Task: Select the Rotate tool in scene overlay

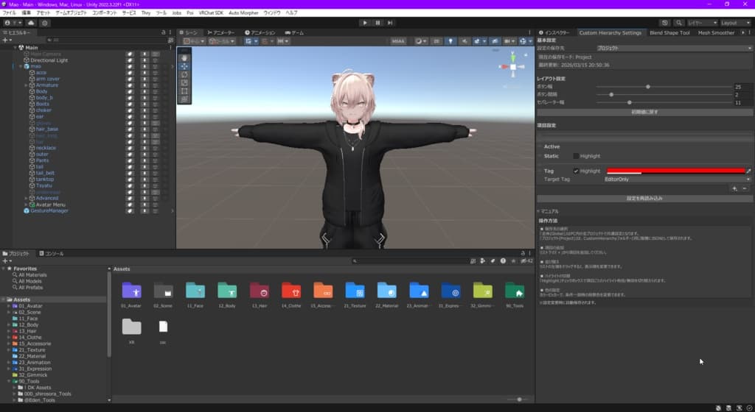Action: [184, 74]
